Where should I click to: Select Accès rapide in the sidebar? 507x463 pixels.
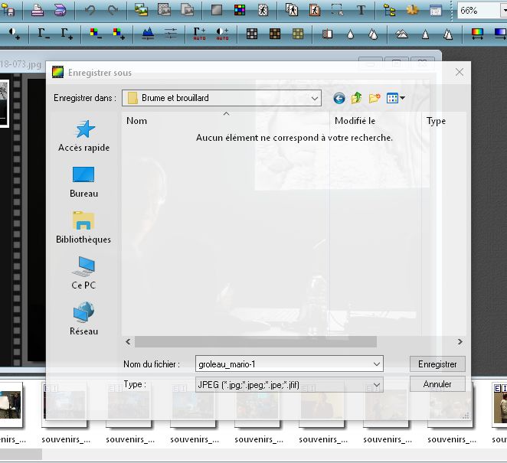coord(83,136)
